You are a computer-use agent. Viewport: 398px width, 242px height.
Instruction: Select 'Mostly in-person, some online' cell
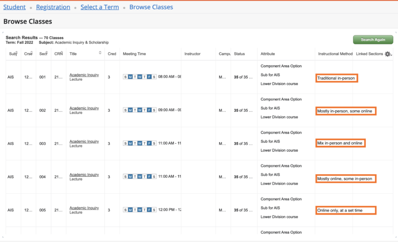tap(346, 111)
